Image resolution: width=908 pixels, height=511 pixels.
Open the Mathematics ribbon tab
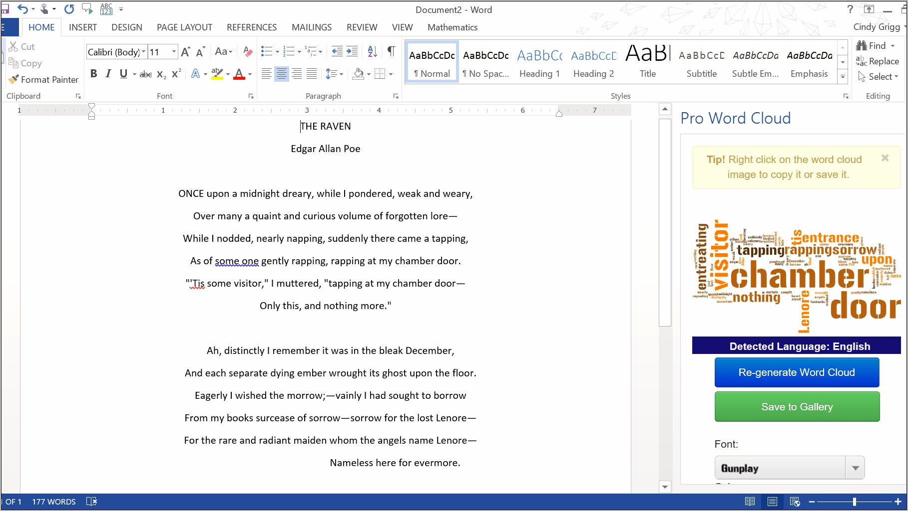(453, 27)
